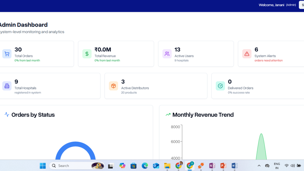Click the dollar sign icon on Total Revenue card
The width and height of the screenshot is (304, 171).
87,54
